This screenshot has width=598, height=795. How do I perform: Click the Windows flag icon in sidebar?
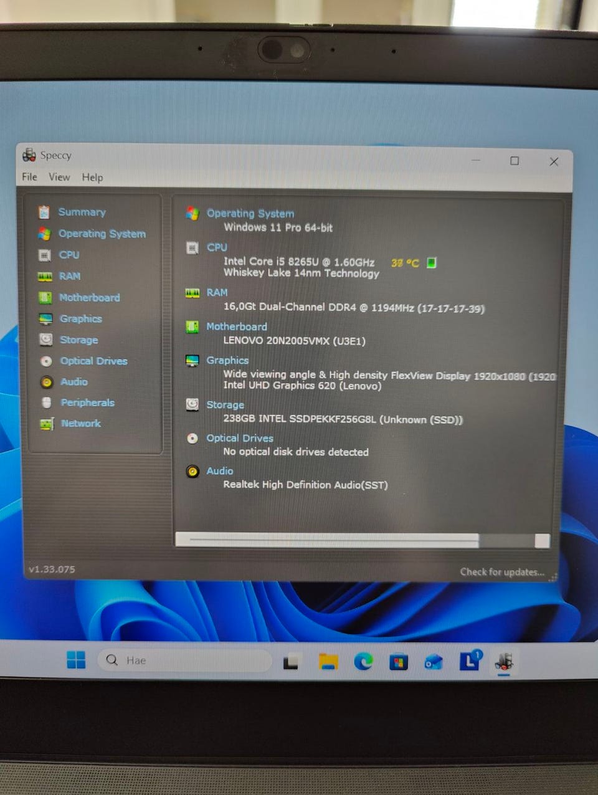(44, 234)
